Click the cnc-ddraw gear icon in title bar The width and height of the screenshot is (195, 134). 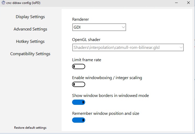(x=3, y=3)
